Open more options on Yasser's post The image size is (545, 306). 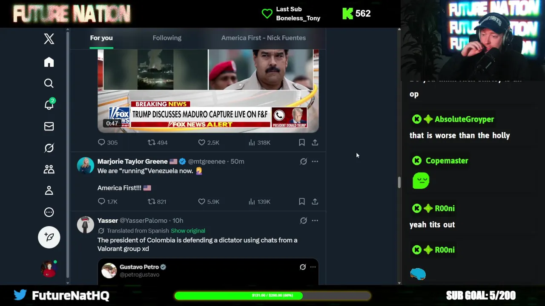[315, 221]
